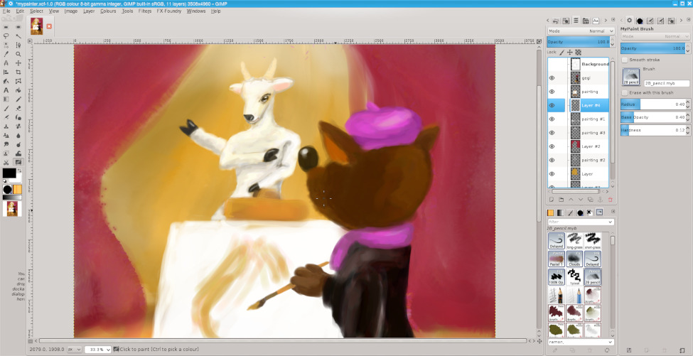Select the Pencil tool
Image resolution: width=693 pixels, height=356 pixels.
point(18,99)
